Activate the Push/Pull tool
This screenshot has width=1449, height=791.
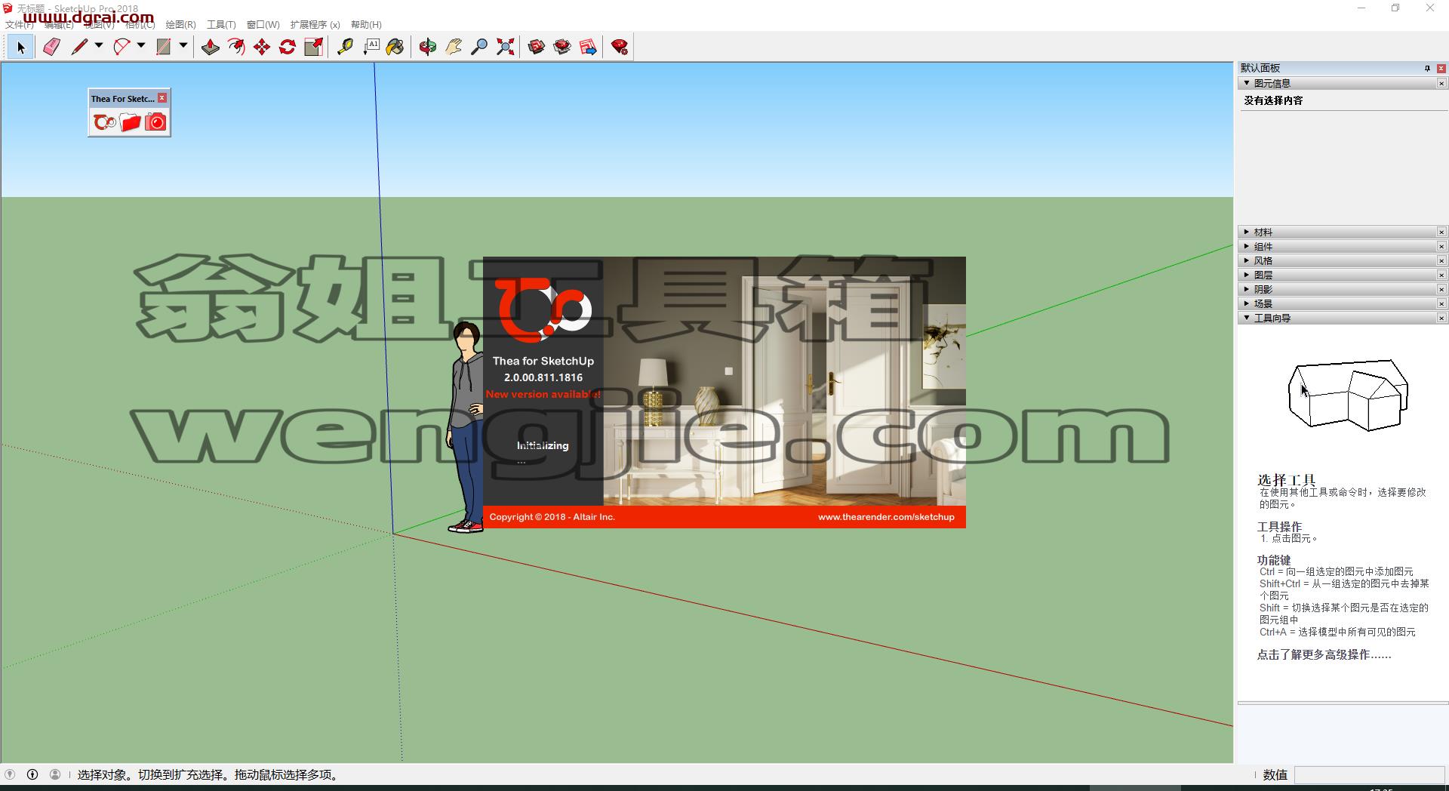click(x=211, y=47)
